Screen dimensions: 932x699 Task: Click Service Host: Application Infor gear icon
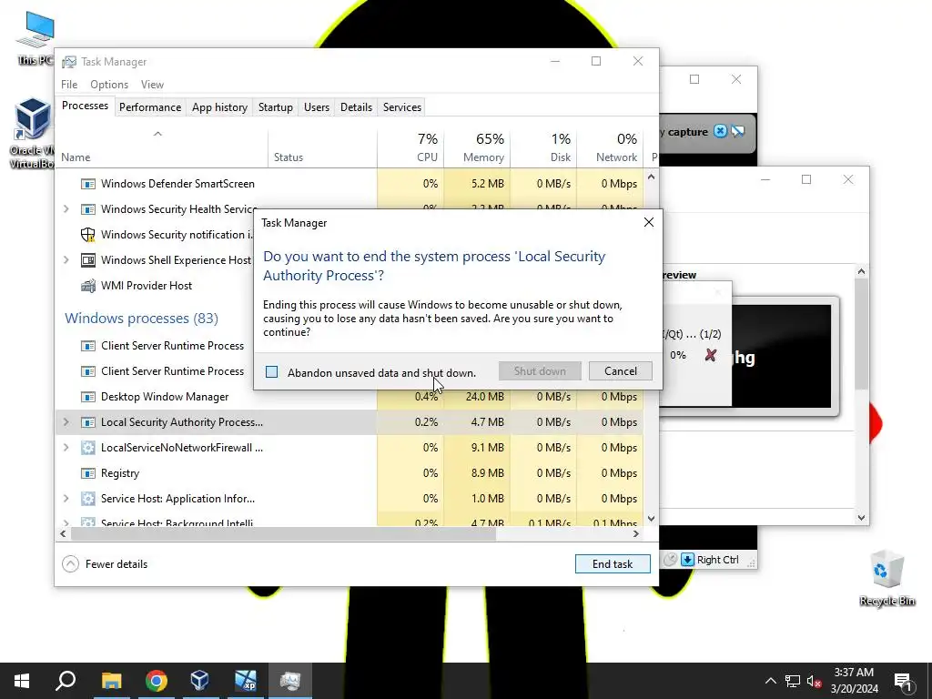point(88,499)
